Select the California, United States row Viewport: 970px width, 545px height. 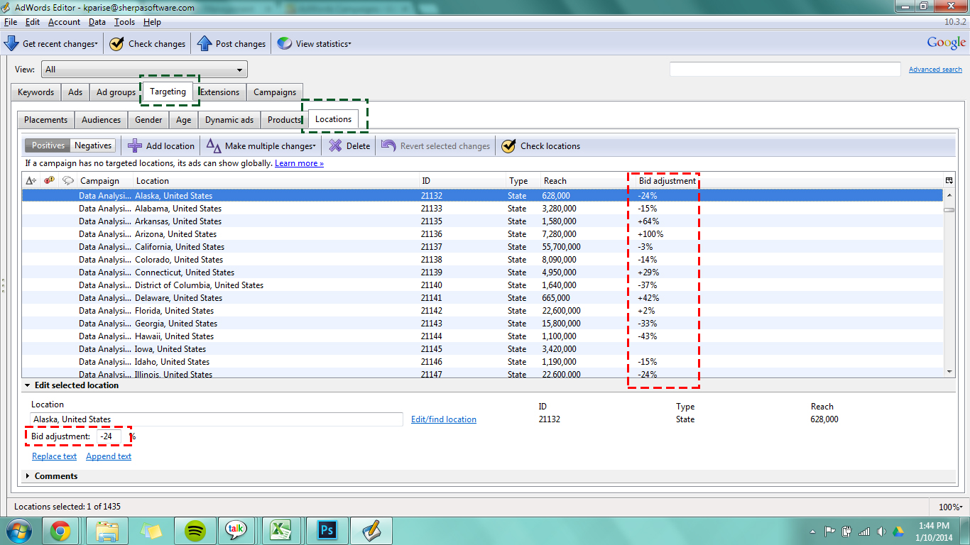coord(482,247)
